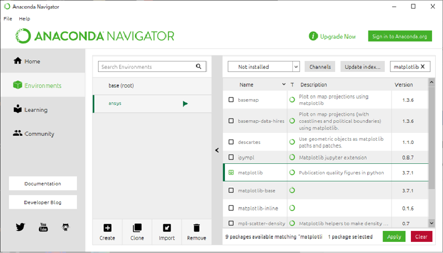The height and width of the screenshot is (253, 443).
Task: Toggle the descartes package checkbox
Action: click(x=231, y=142)
